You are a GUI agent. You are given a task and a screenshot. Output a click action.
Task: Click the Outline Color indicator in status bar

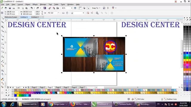point(170,99)
